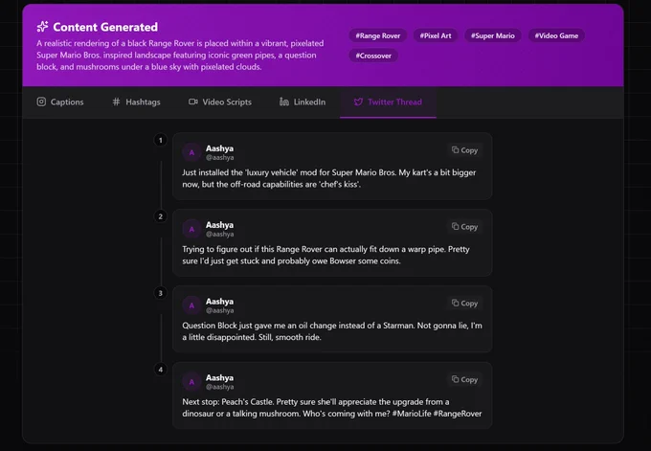The image size is (651, 451).
Task: Click the tweet text starting 'Question Block just gave'
Action: tap(332, 331)
